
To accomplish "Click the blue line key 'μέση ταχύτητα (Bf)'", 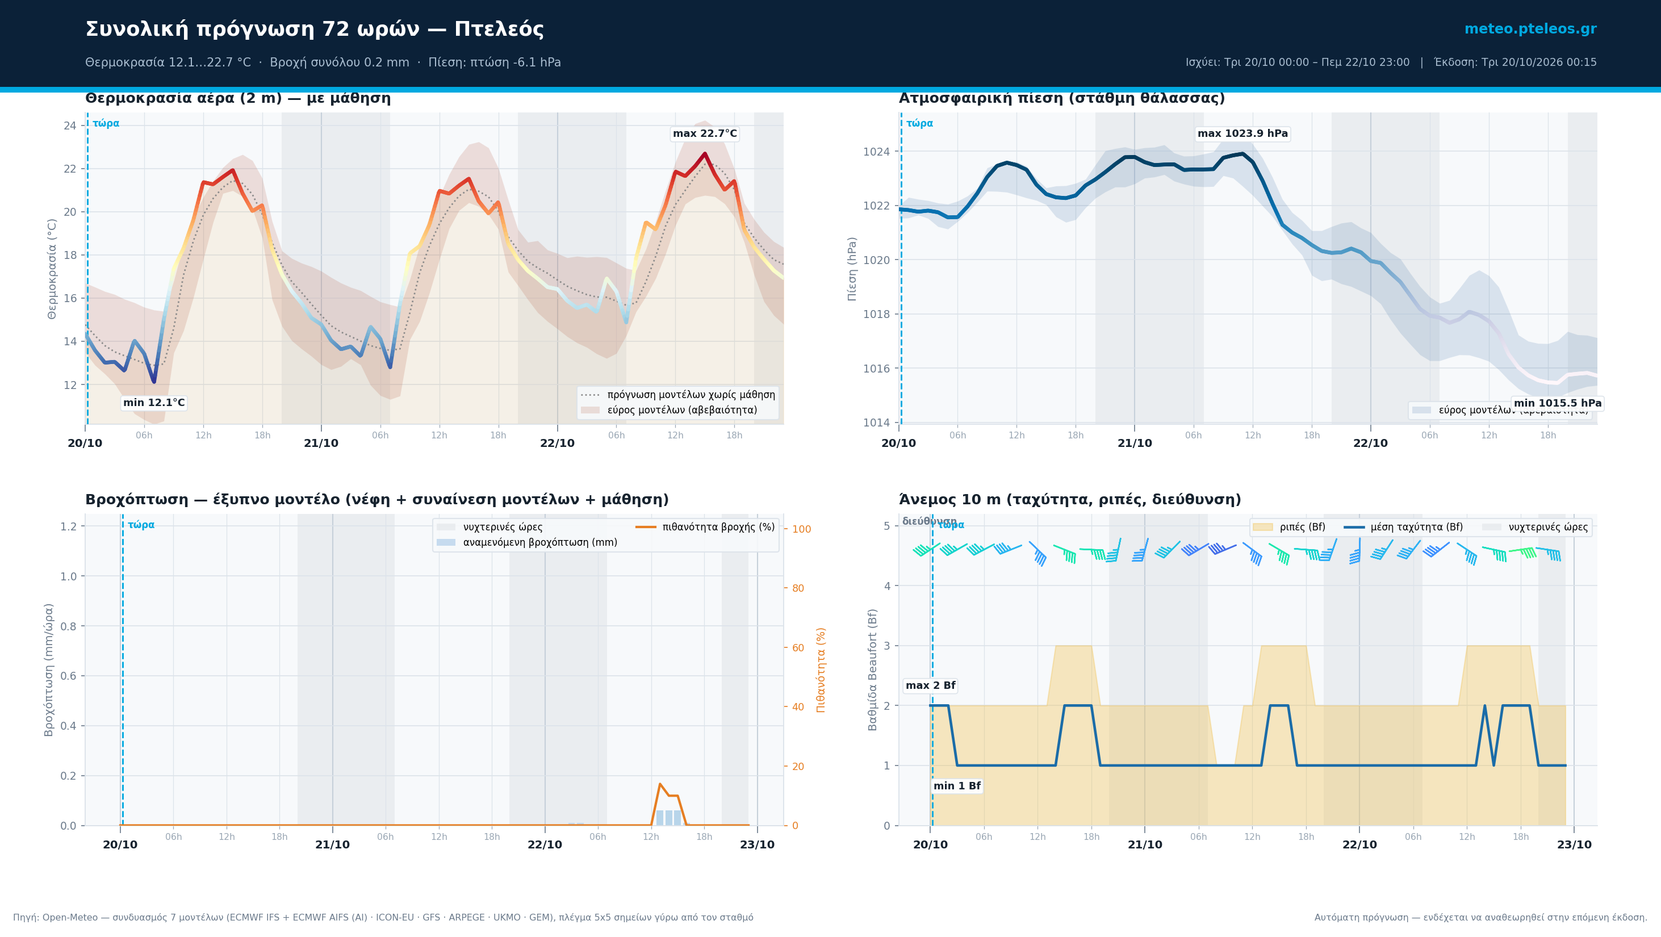I will 1354,527.
